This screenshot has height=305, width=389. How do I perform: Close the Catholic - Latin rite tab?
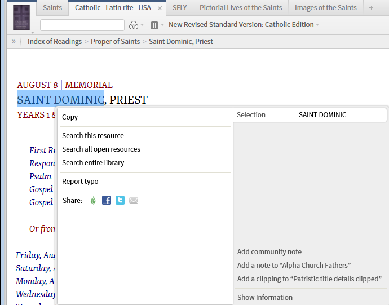click(x=160, y=8)
